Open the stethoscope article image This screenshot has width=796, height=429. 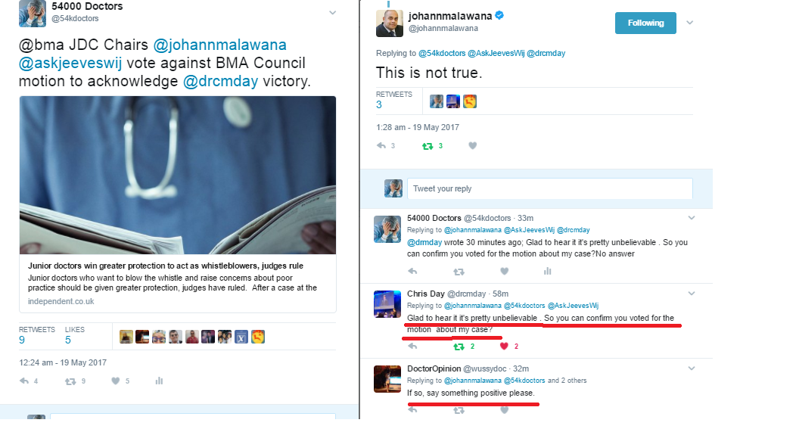pos(178,175)
